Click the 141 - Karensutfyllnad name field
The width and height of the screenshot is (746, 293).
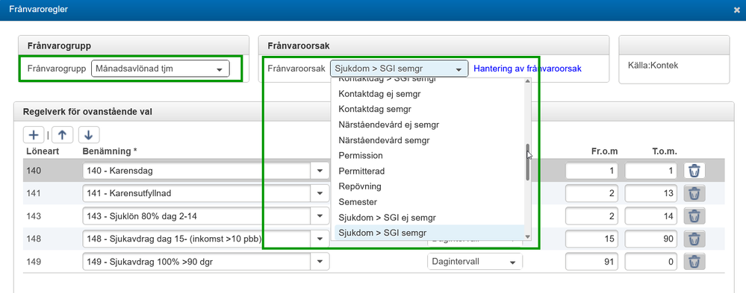[196, 193]
